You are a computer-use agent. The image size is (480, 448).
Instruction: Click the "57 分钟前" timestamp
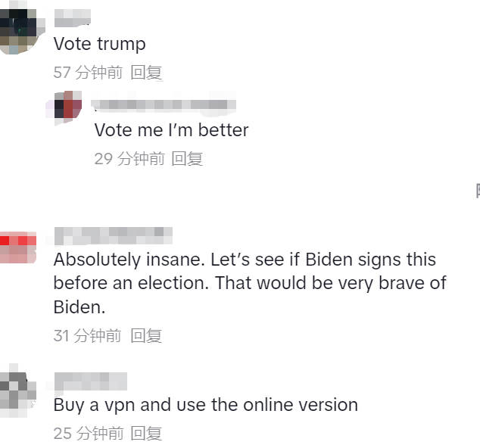[88, 73]
